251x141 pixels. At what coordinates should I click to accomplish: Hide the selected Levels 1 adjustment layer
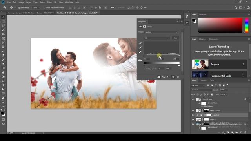pos(193,115)
